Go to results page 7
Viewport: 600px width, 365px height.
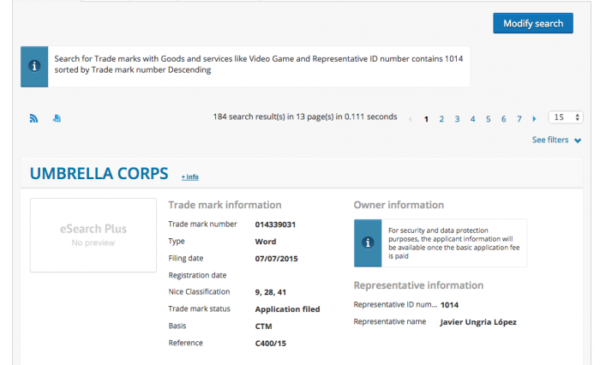[x=519, y=119]
